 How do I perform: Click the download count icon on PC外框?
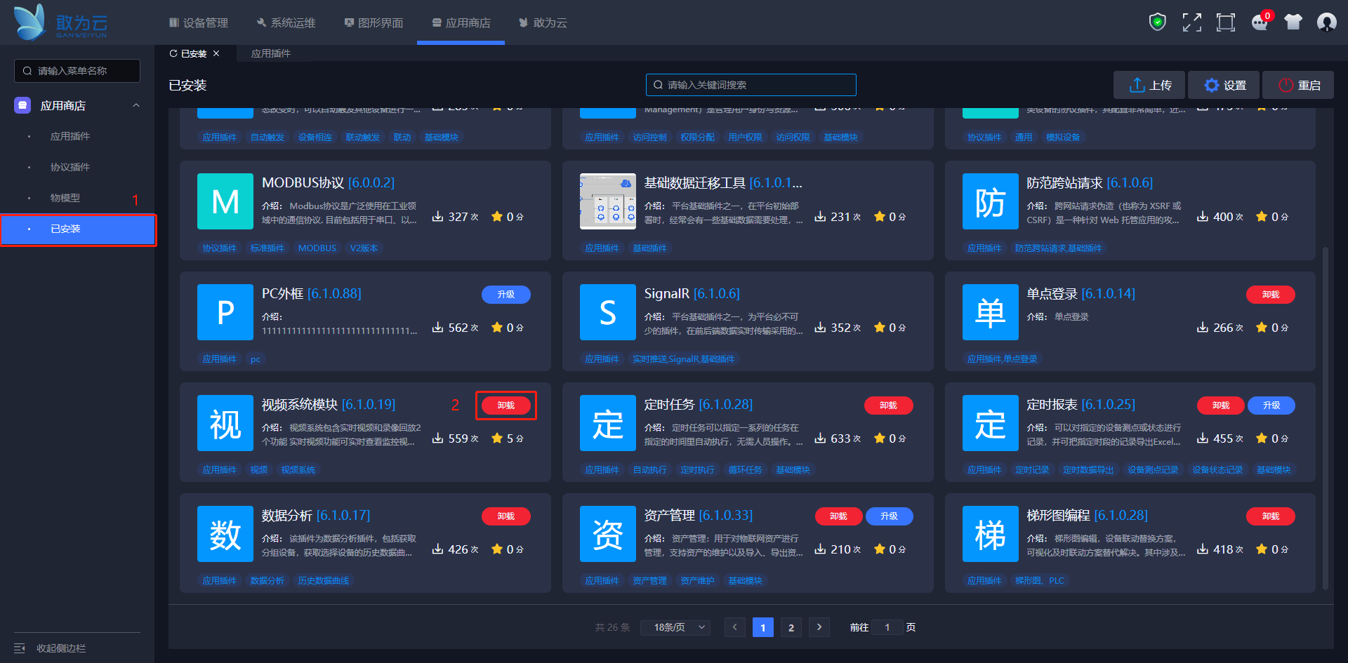click(438, 328)
